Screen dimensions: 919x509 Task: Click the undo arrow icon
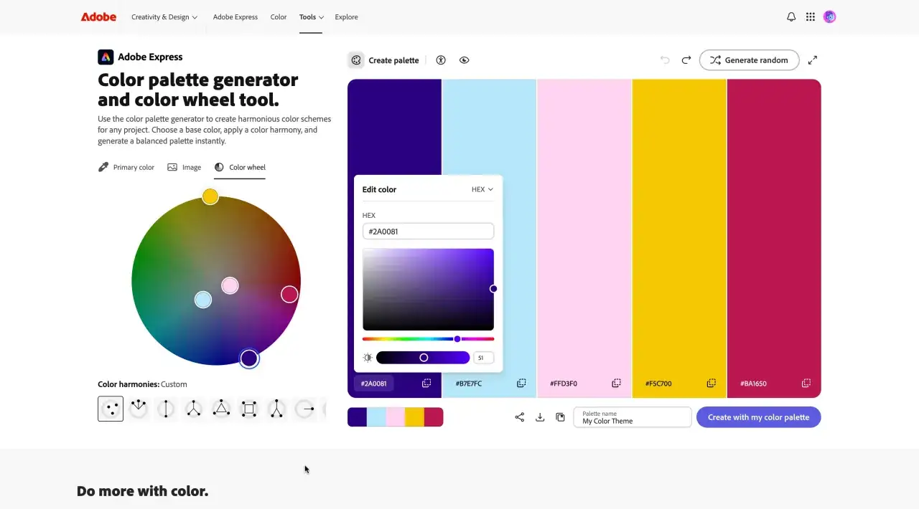[x=665, y=60]
